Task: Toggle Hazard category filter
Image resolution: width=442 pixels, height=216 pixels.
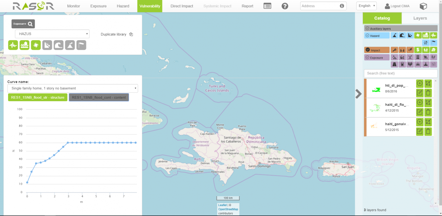Action: (x=377, y=36)
